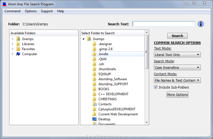This screenshot has width=213, height=139.
Task: Click the Gramps user folder icon in Available Folders
Action: 18,39
